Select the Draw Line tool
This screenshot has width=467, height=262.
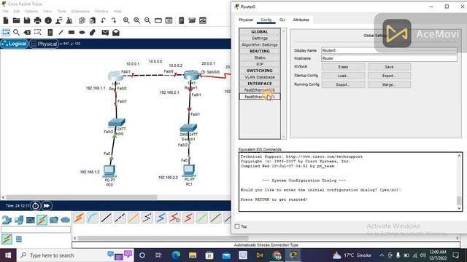pyautogui.click(x=61, y=32)
